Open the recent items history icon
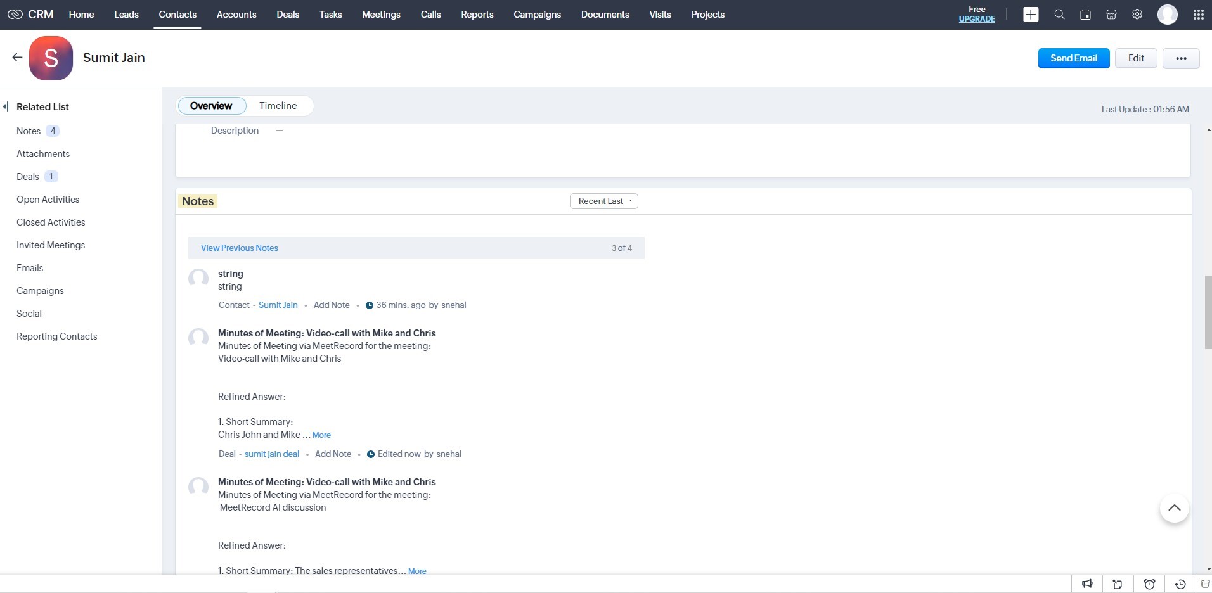The height and width of the screenshot is (593, 1212). coord(1180,584)
